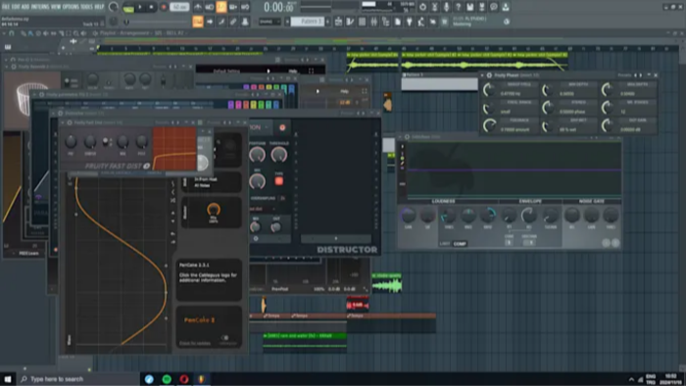Toggle the highlighted orange icon in the second toolbar row

coord(198,22)
